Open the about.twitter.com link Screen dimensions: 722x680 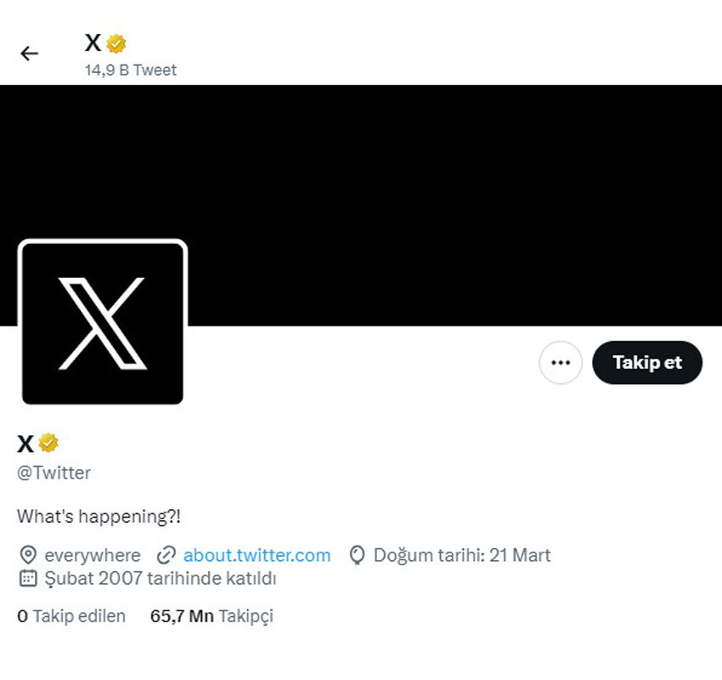click(x=257, y=556)
